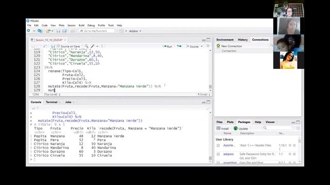Click the Show in new window icon
This screenshot has height=185, width=330.
[45, 46]
